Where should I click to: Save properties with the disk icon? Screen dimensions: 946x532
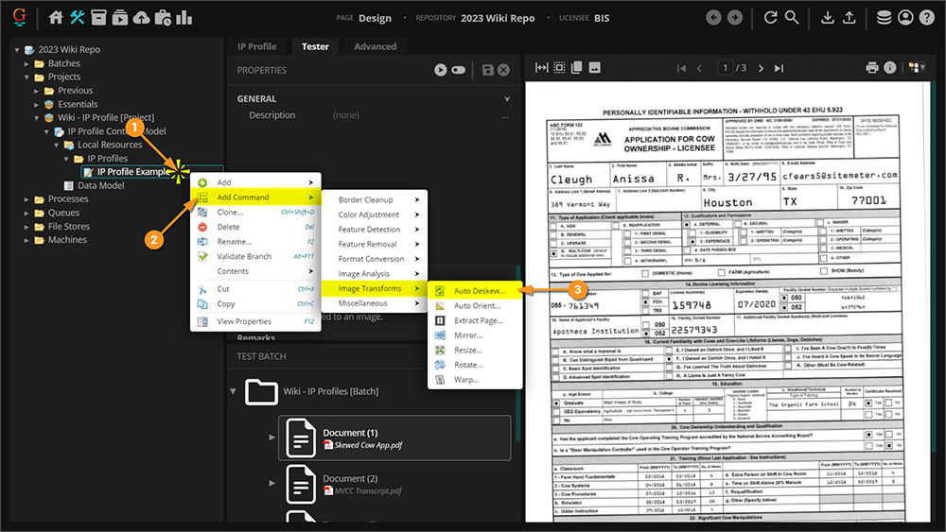click(x=487, y=70)
